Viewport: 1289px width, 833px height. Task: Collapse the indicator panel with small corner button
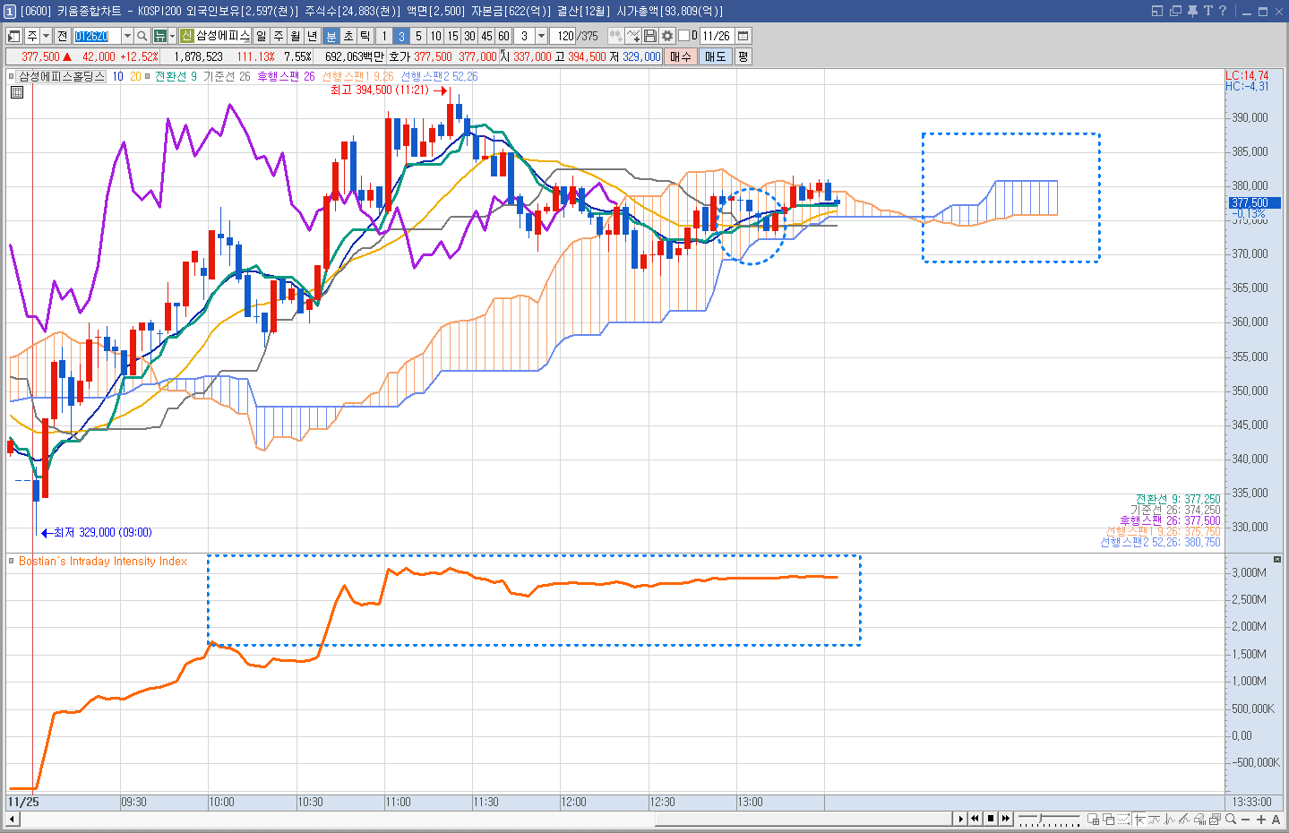[1277, 559]
